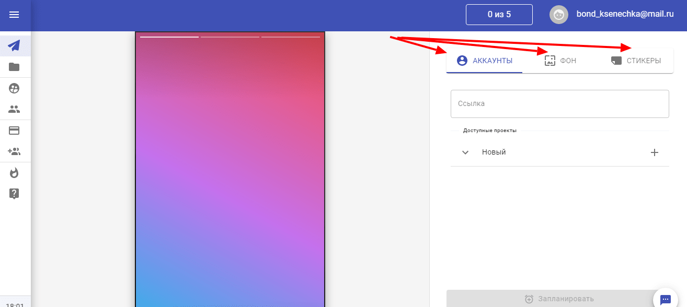Click the Запланировать button
Viewport: 687px width, 307px height.
[559, 299]
